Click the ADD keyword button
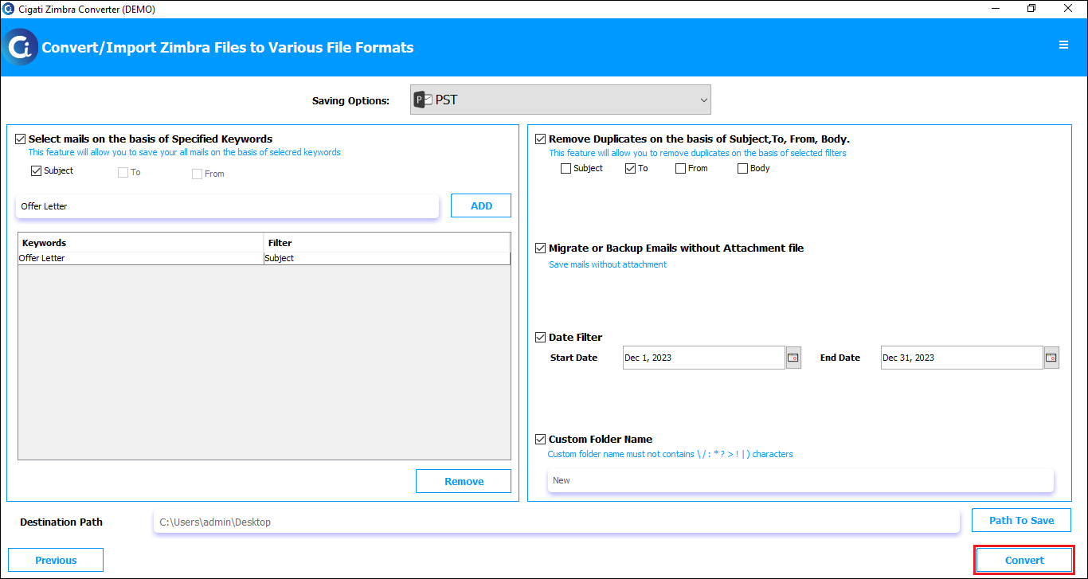1088x579 pixels. click(x=481, y=205)
